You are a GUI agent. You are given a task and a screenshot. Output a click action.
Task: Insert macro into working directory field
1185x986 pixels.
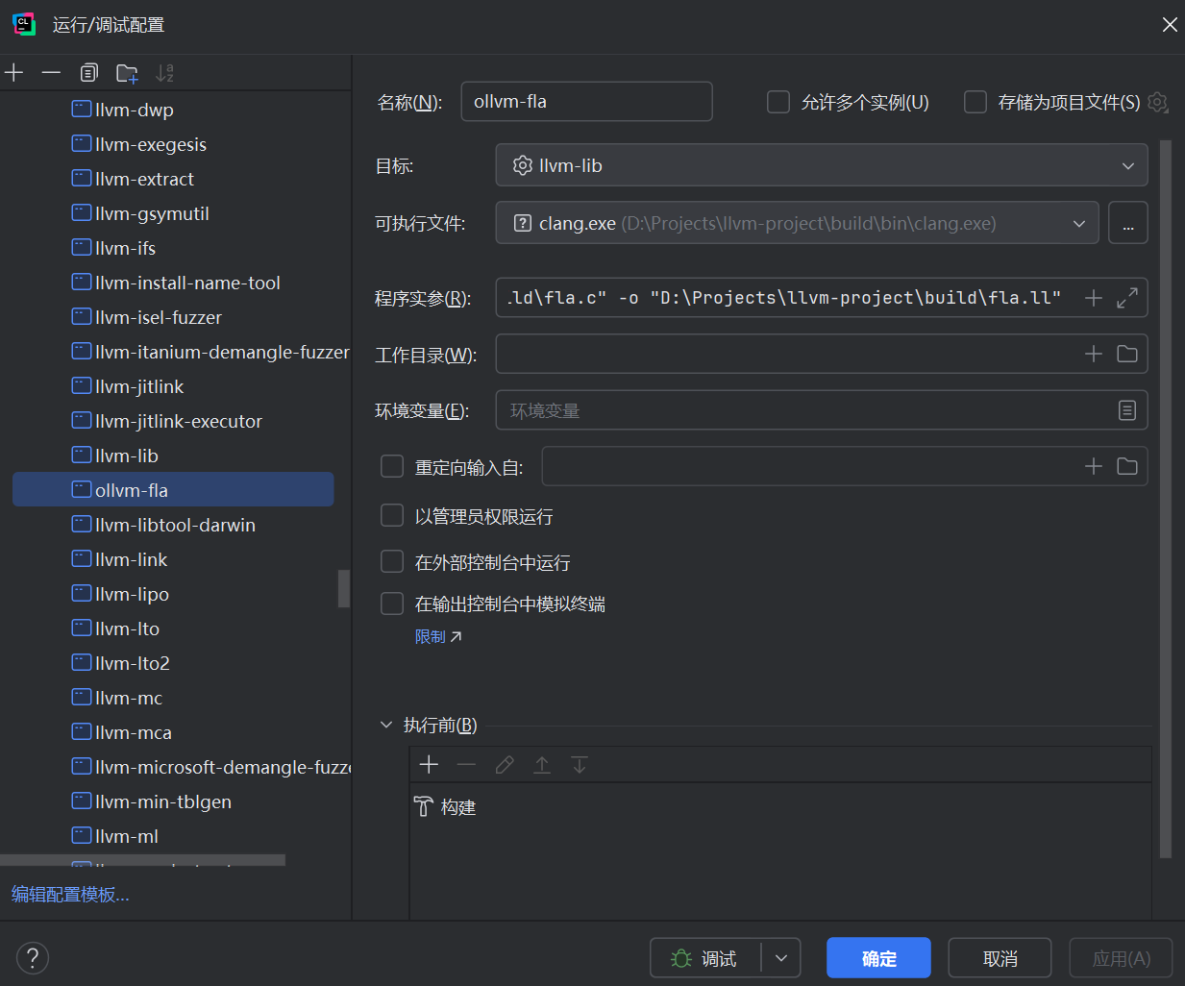click(x=1094, y=354)
